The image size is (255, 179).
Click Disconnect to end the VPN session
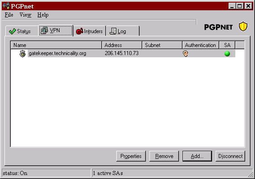coord(230,156)
